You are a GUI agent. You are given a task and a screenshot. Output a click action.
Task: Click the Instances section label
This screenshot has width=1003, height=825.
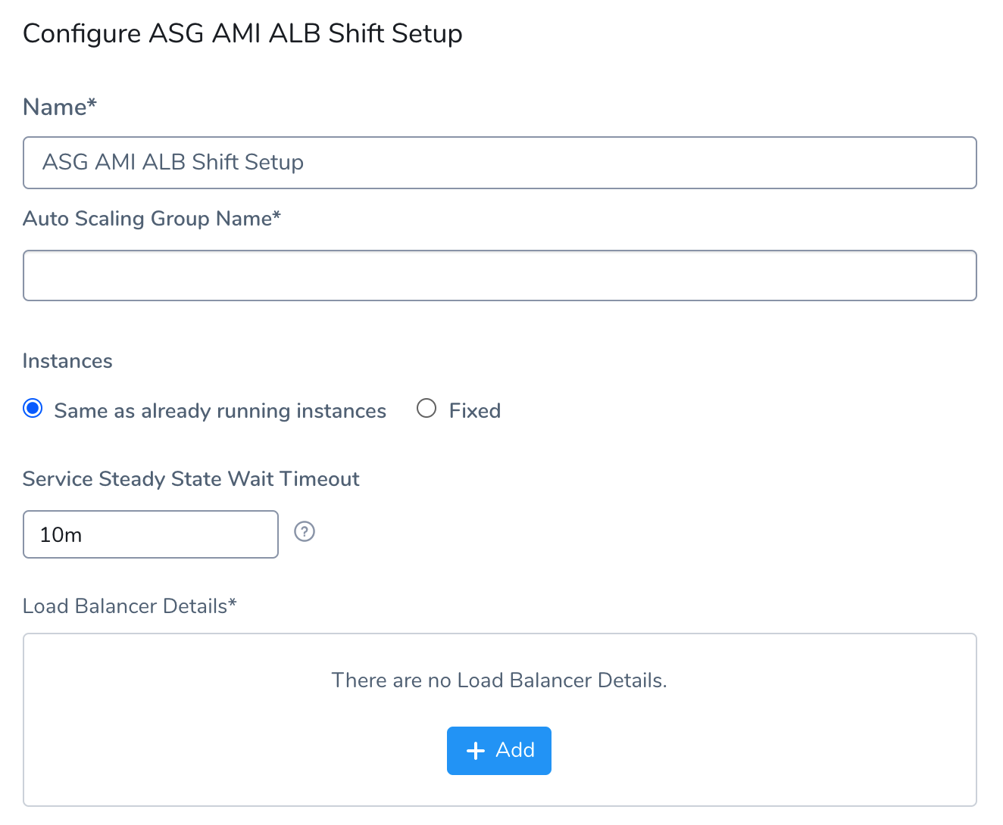[67, 361]
